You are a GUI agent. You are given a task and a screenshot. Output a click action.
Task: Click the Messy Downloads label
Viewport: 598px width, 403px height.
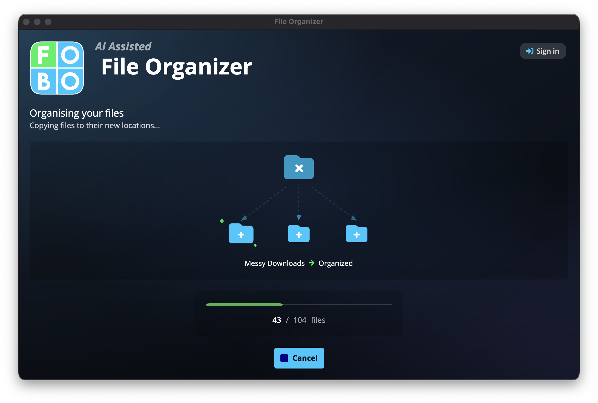[275, 263]
